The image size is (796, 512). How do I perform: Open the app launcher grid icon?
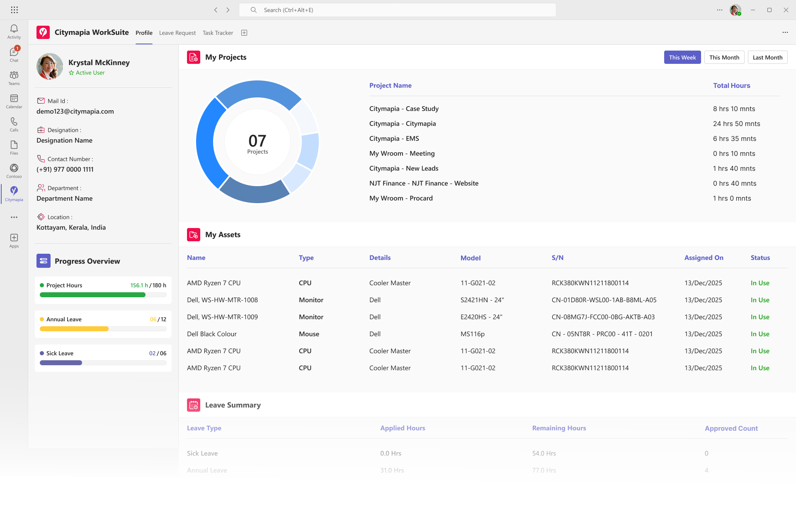14,10
